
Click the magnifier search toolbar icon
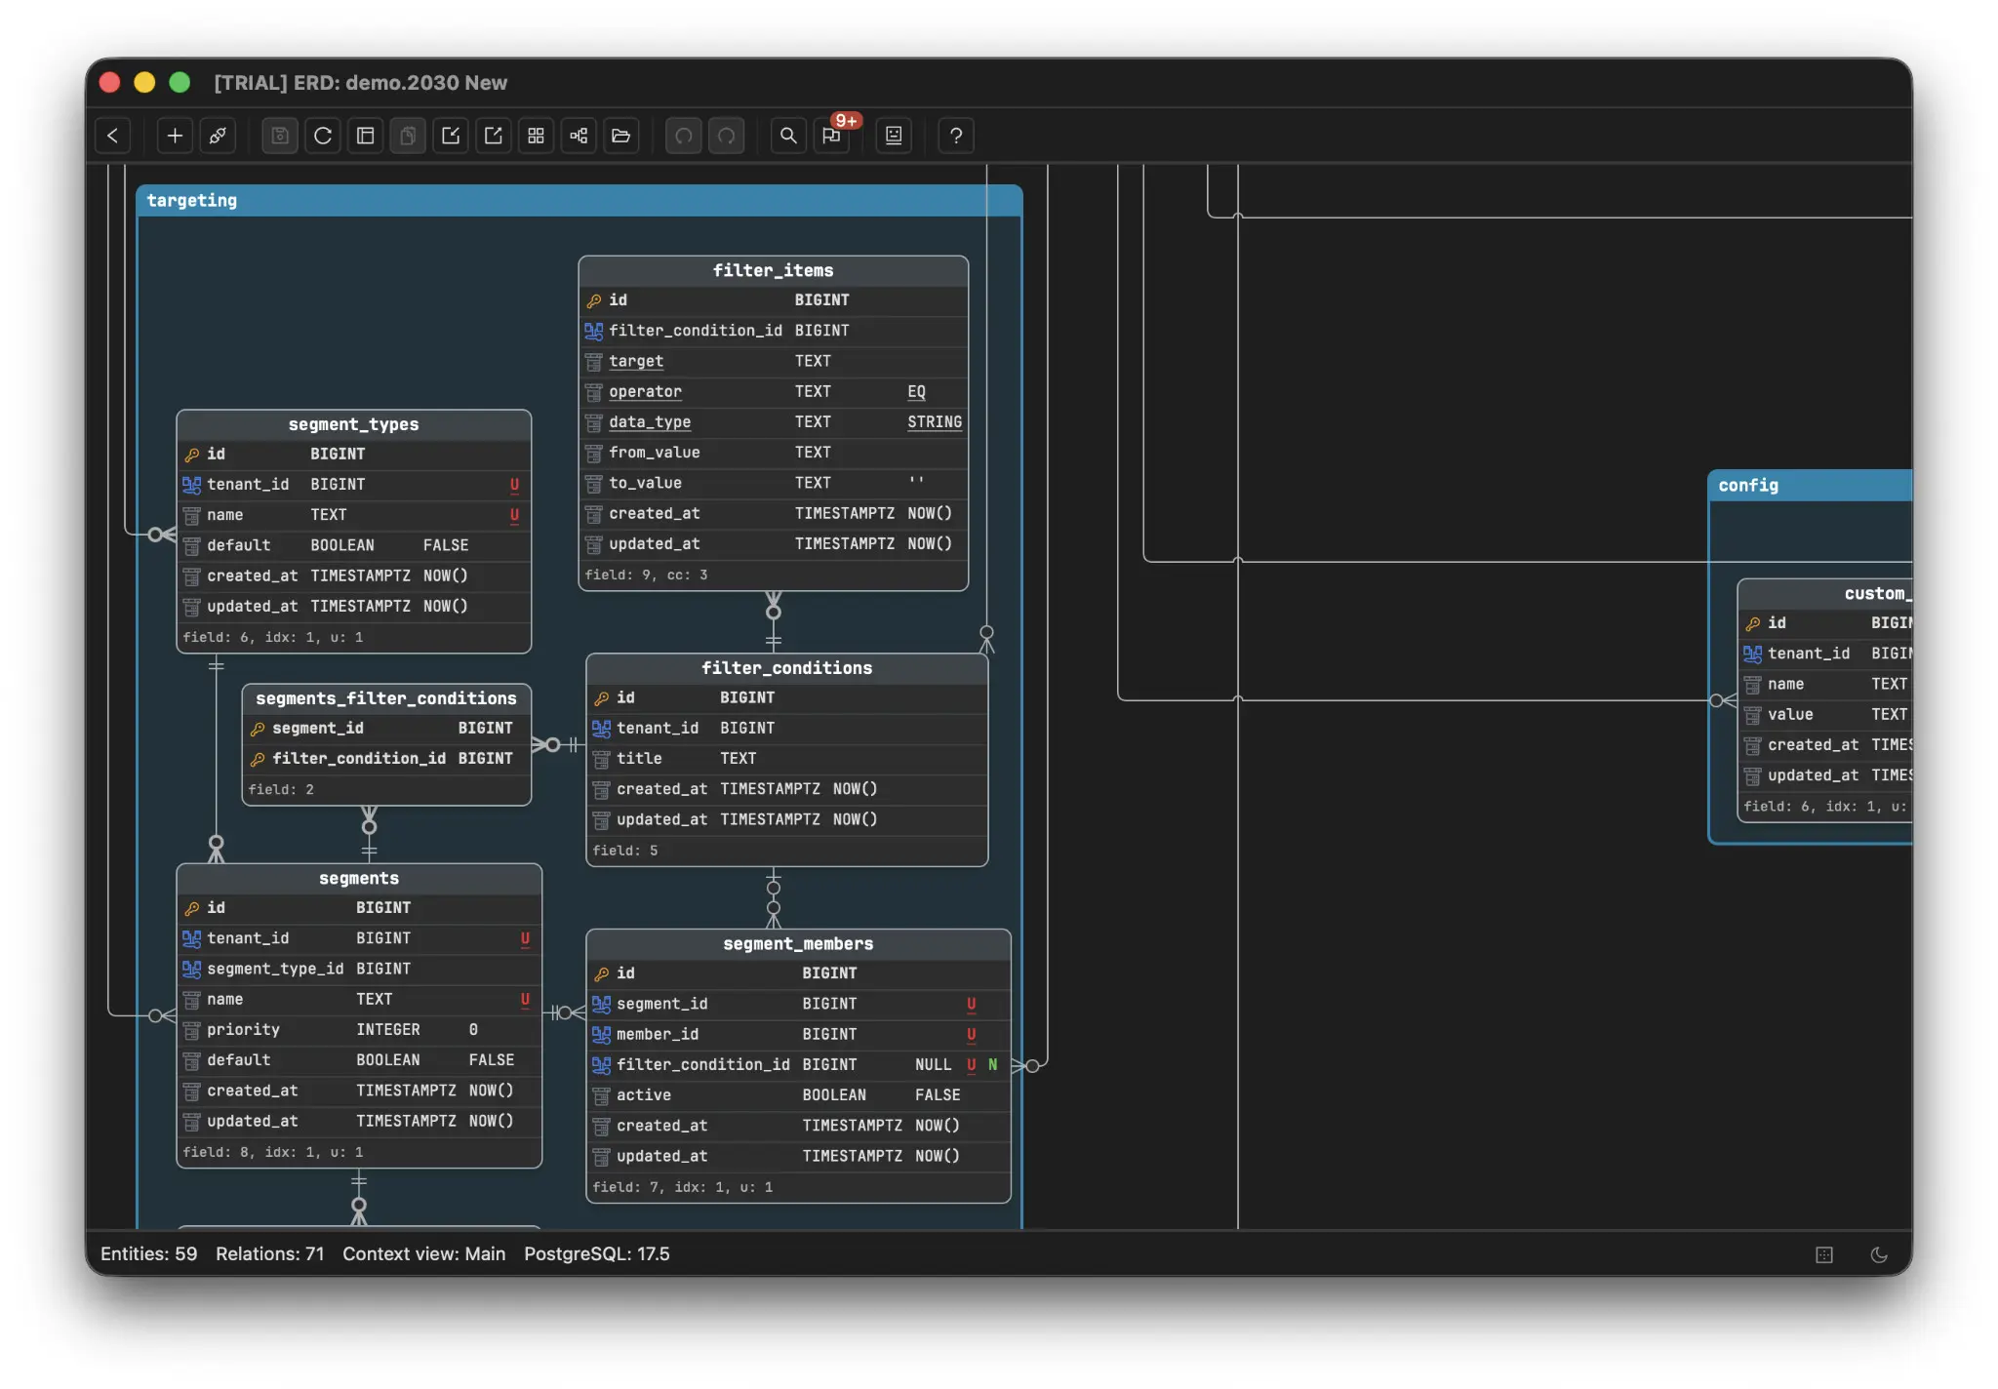pos(788,136)
